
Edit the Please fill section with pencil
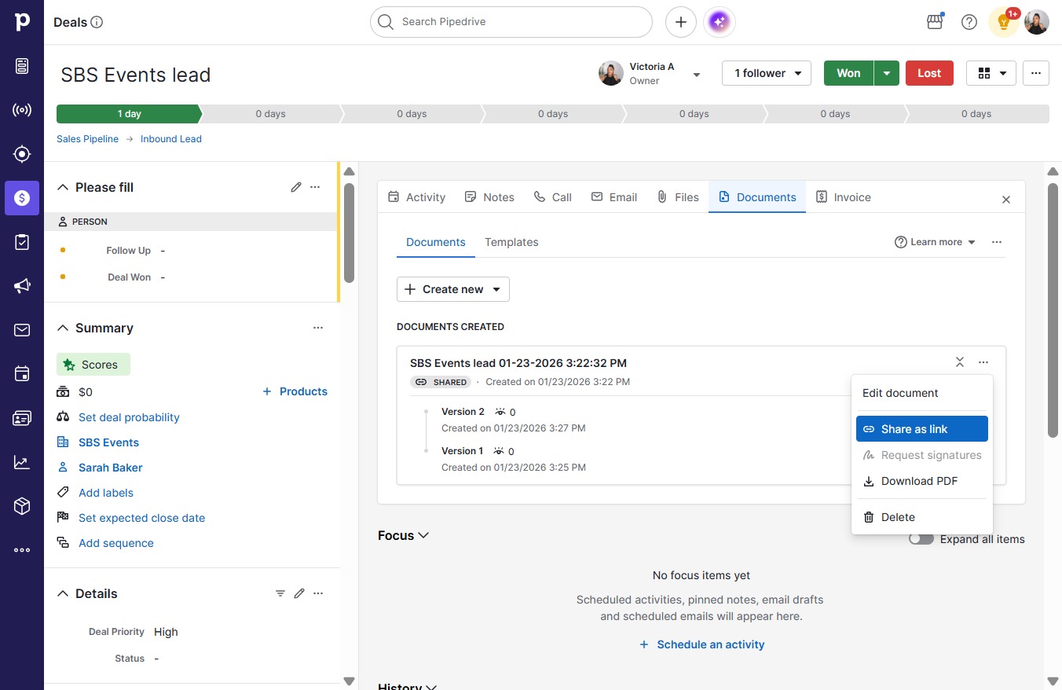(296, 187)
